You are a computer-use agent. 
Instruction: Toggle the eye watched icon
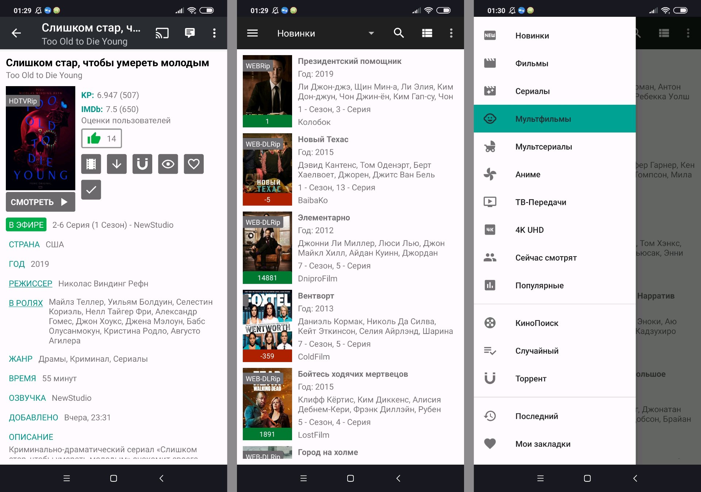click(x=168, y=164)
